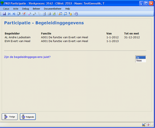The image size is (155, 128).
Task: Click the application tree icon in title bar
Action: (x=2, y=3)
